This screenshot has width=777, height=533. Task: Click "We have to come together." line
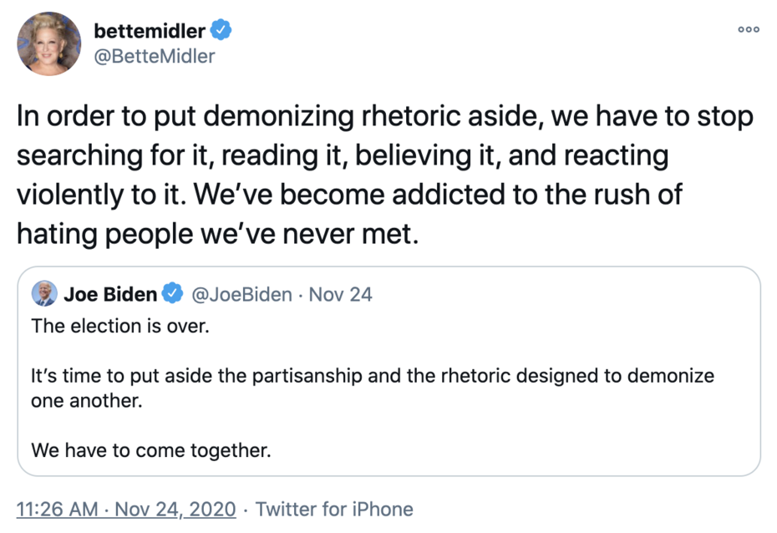click(151, 450)
